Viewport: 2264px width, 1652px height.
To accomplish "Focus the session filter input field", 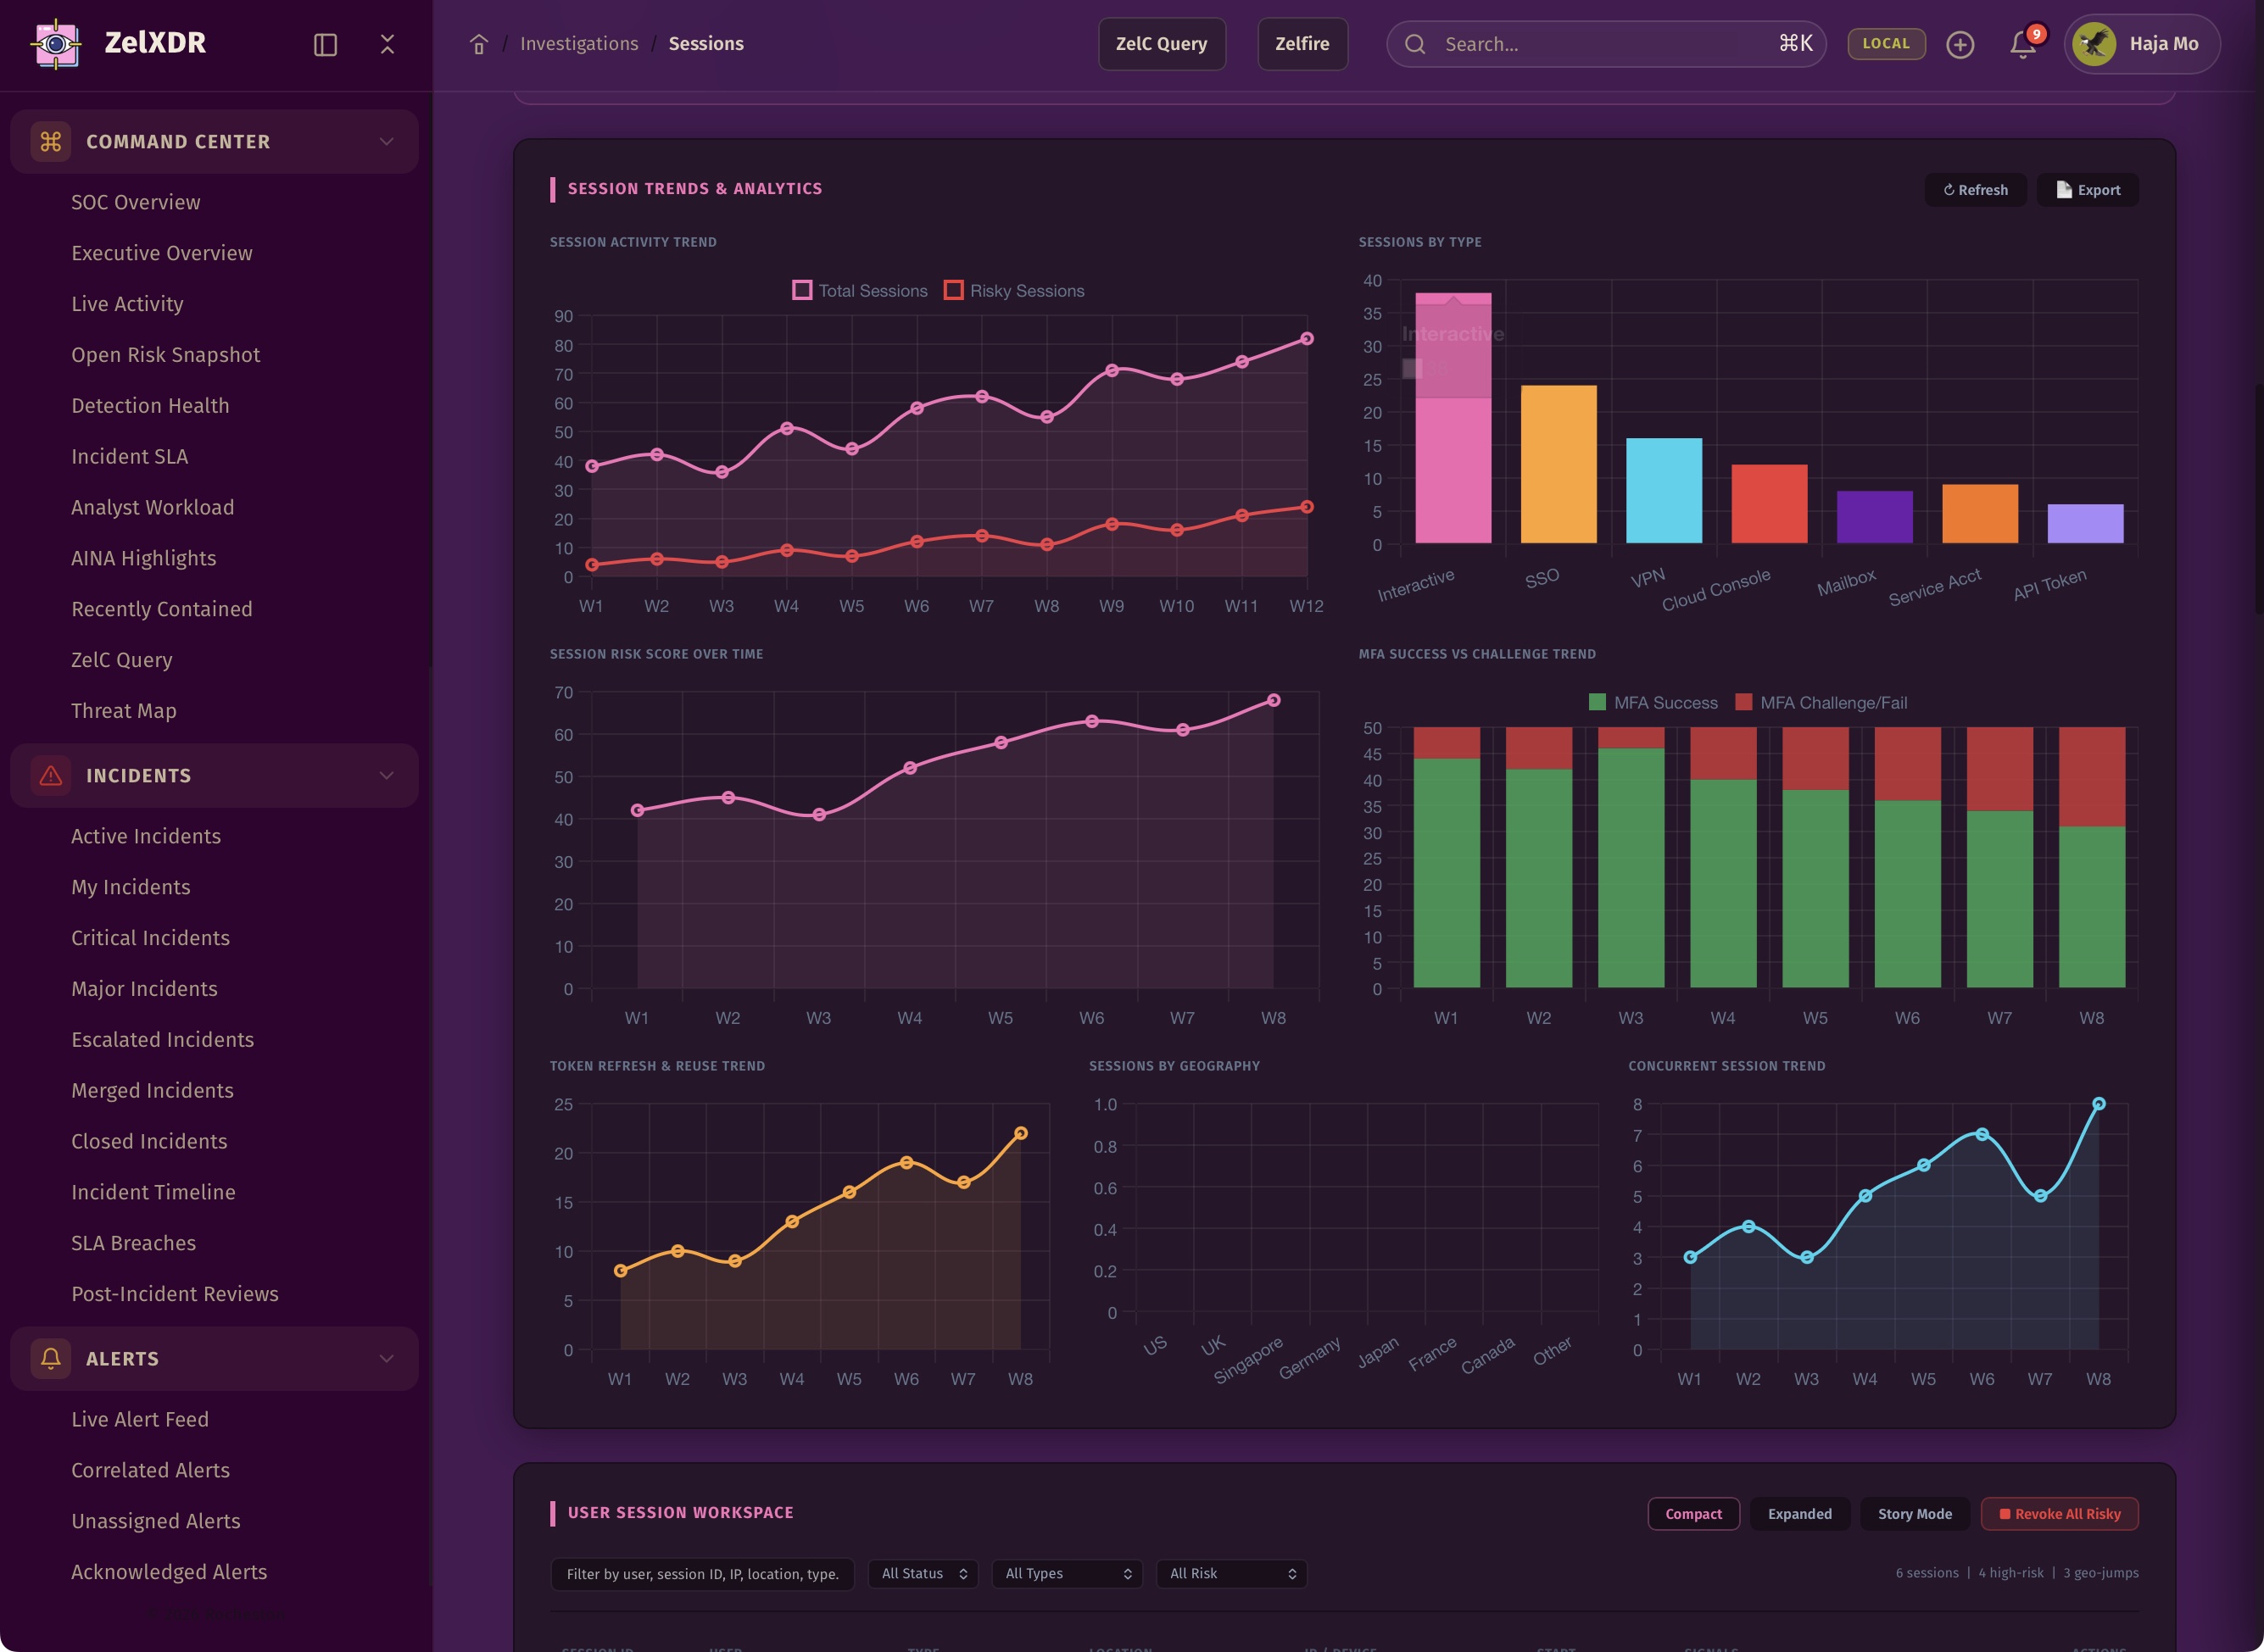I will click(x=701, y=1574).
